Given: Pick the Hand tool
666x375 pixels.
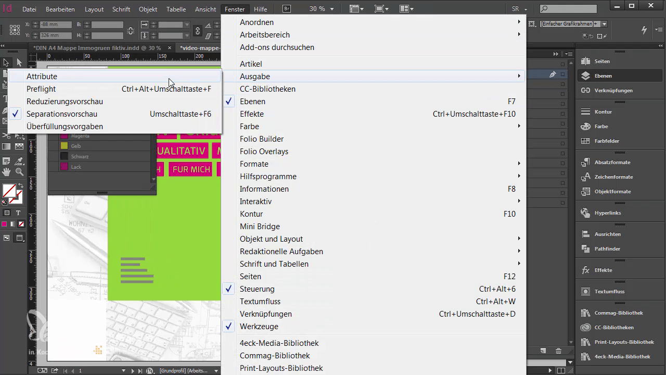Looking at the screenshot, I should click(x=6, y=171).
